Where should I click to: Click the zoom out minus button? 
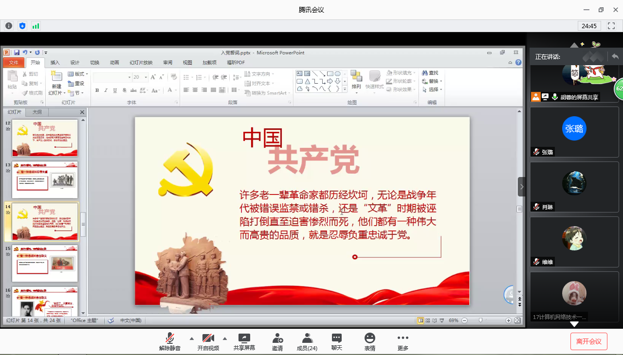click(464, 320)
